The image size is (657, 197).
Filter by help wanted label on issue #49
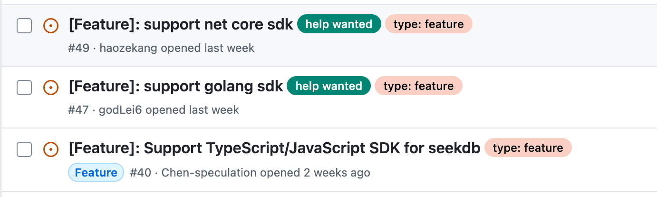[x=339, y=24]
